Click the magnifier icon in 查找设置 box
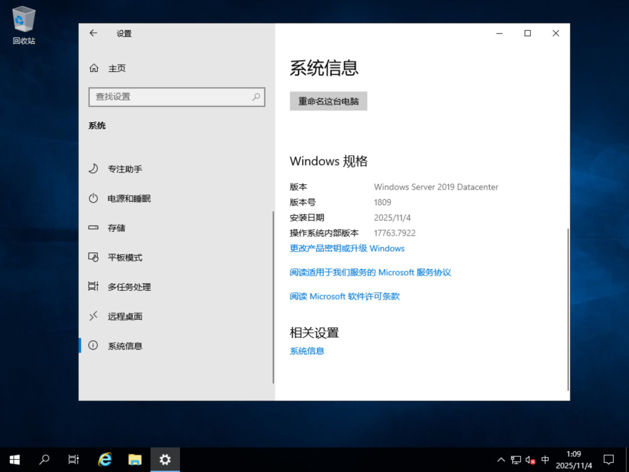This screenshot has height=472, width=629. tap(256, 97)
